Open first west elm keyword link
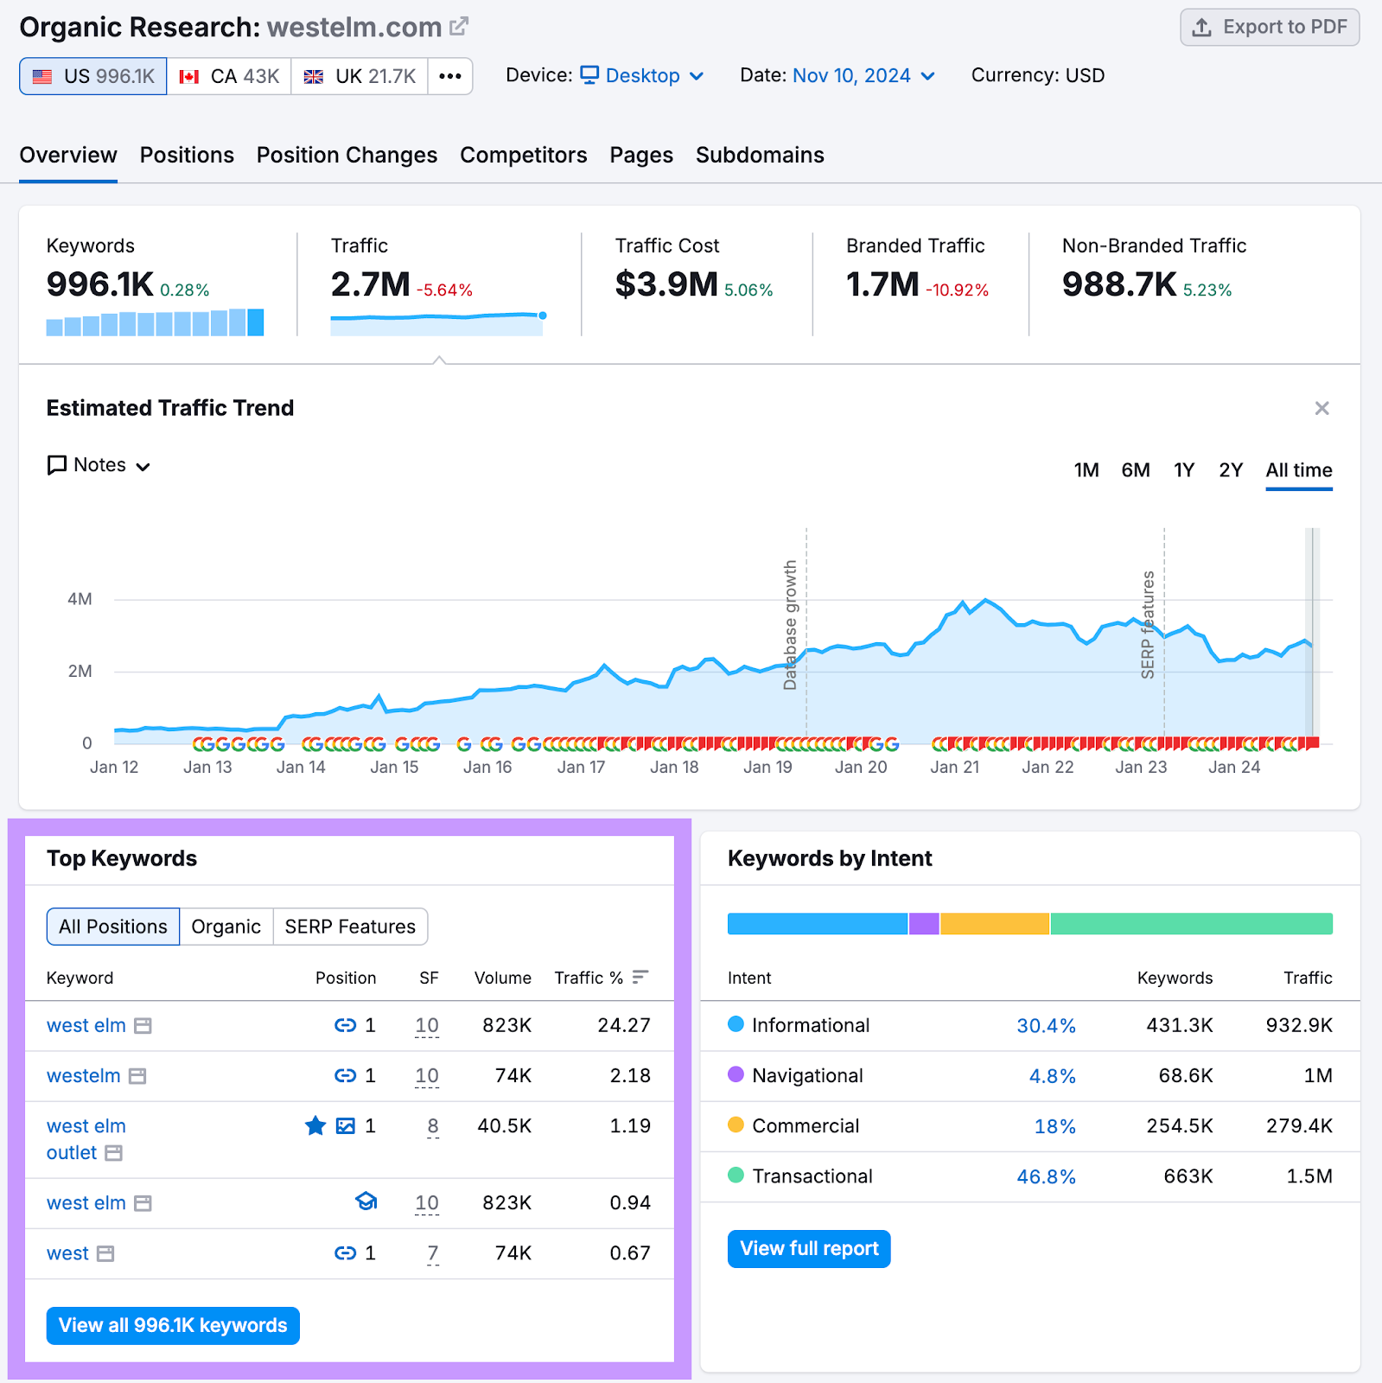Screen dimensions: 1382x1383 (86, 1026)
